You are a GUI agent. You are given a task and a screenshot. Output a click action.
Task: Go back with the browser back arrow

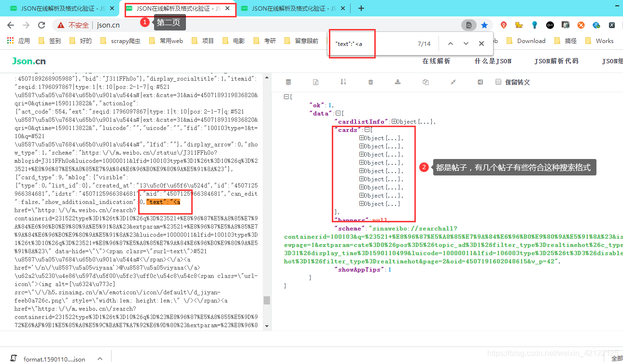coord(11,25)
